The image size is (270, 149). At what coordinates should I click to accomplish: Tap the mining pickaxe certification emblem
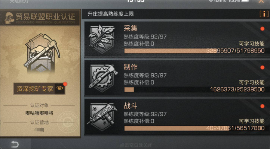(x=42, y=53)
